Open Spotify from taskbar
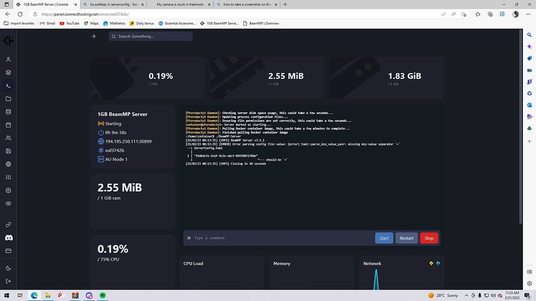Image resolution: width=536 pixels, height=301 pixels. pos(103,295)
